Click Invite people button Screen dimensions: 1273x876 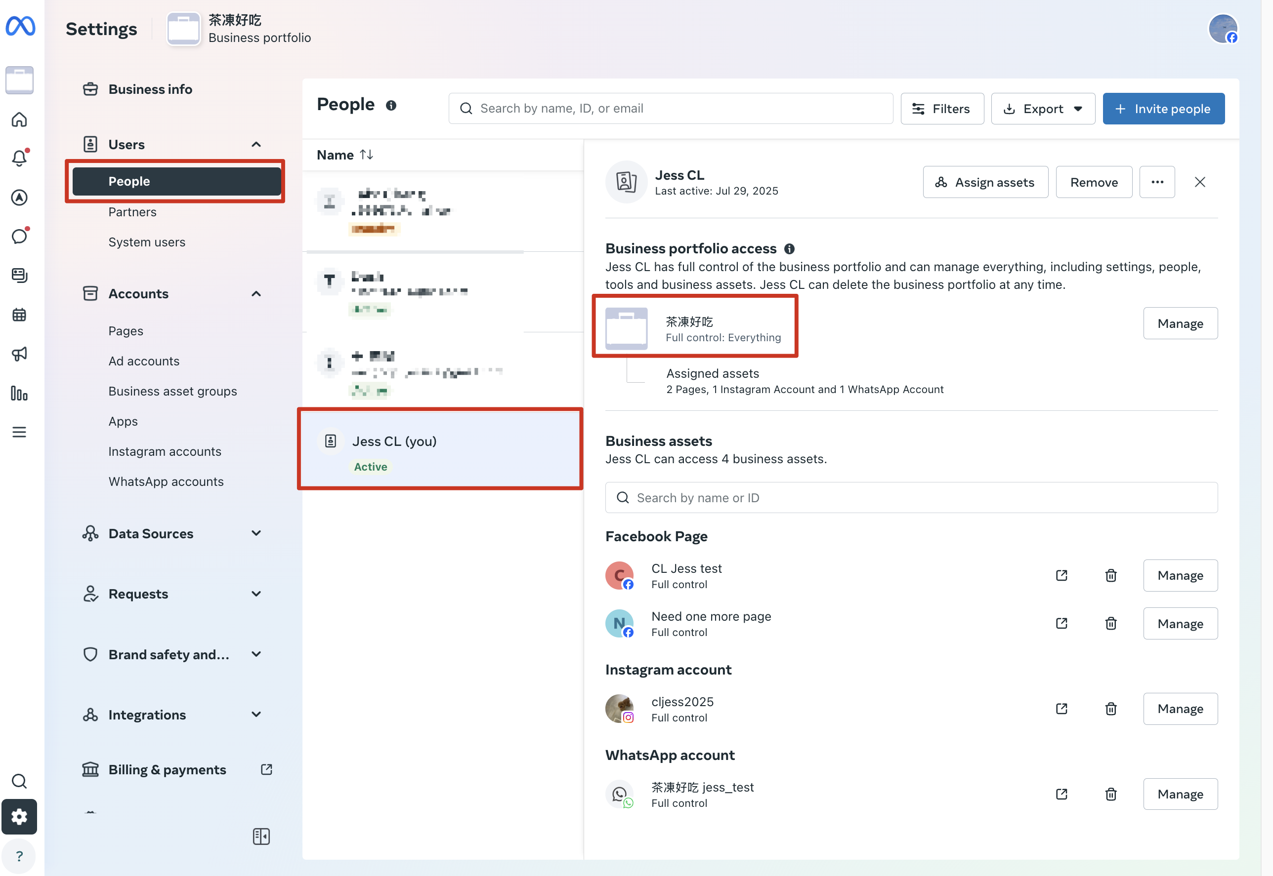pyautogui.click(x=1163, y=109)
